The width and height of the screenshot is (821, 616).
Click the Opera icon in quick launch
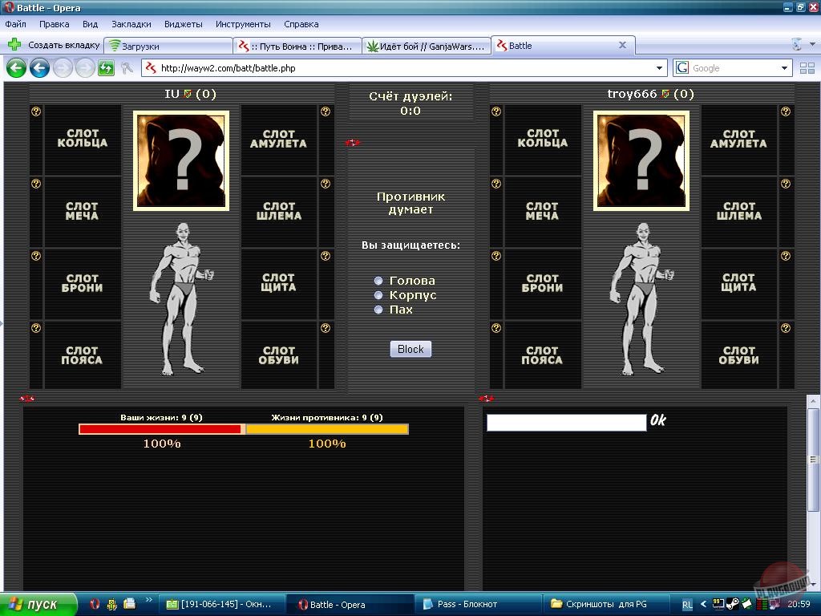pos(95,604)
